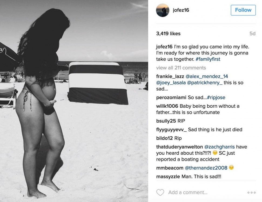The width and height of the screenshot is (262, 202).
Task: Open the jofez16 username in the header
Action: click(181, 10)
